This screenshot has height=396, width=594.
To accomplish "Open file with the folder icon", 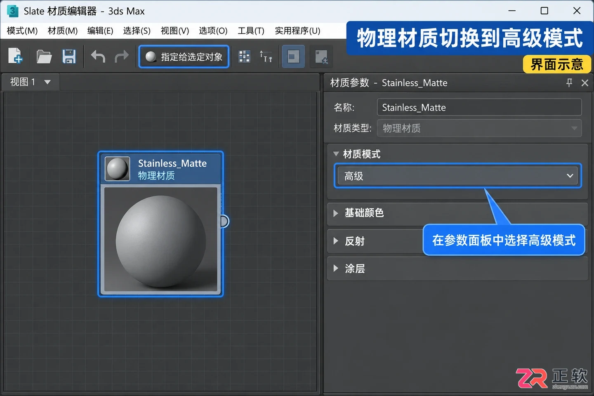I will (44, 57).
